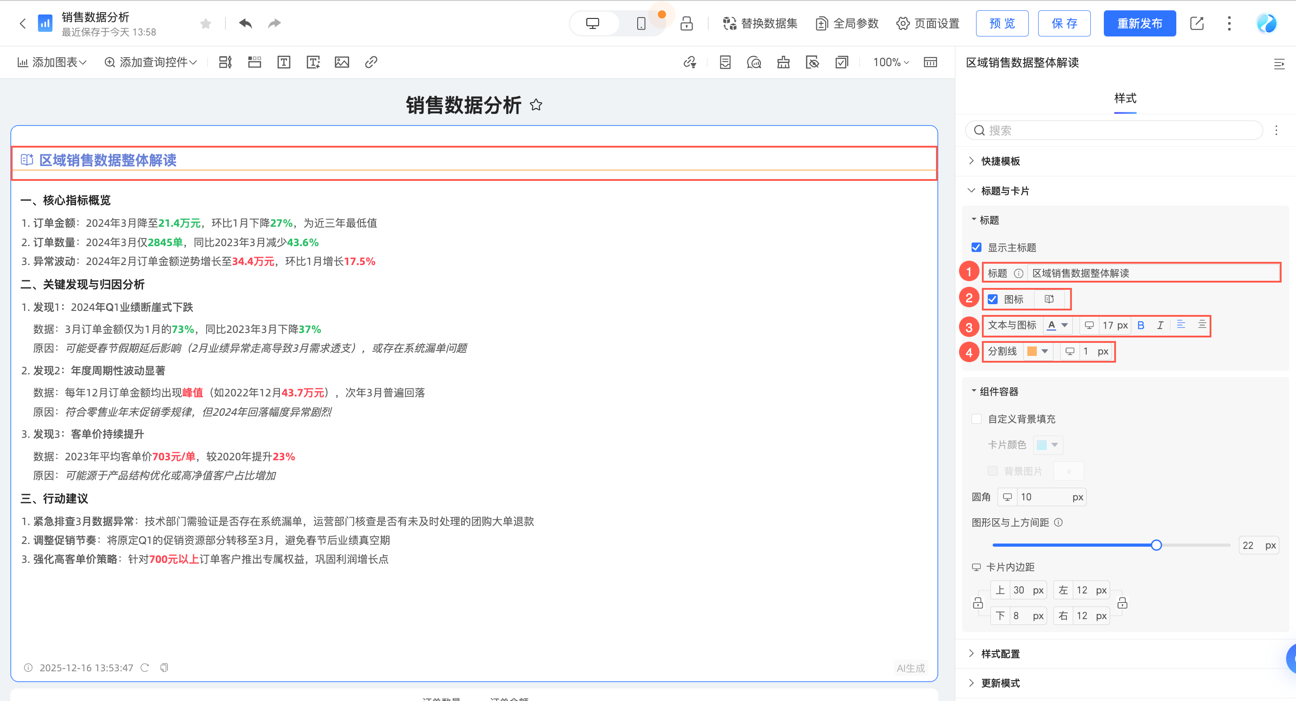Enable 自定义背景填充 checkbox
This screenshot has height=701, width=1296.
click(976, 419)
